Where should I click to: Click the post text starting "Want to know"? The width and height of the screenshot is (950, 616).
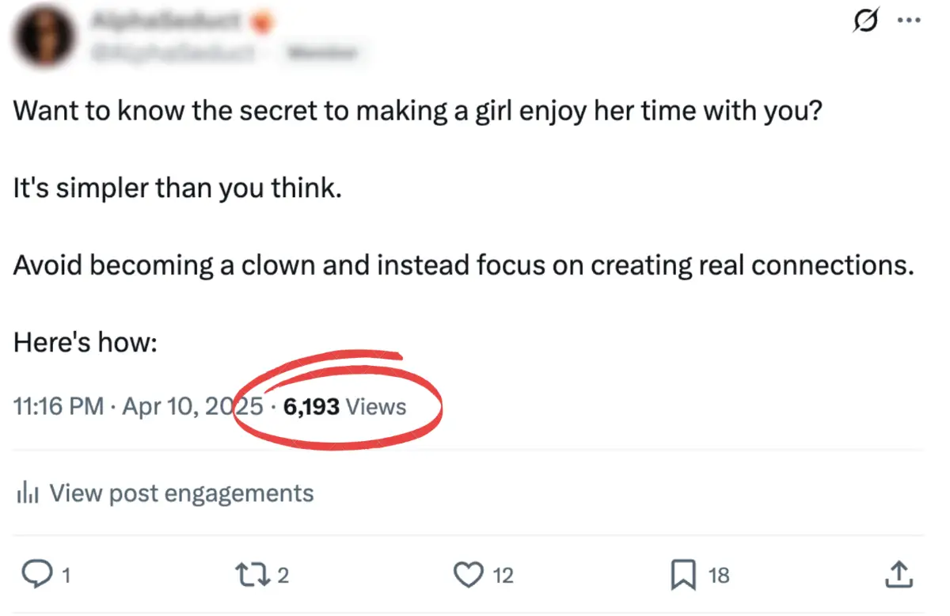[417, 110]
